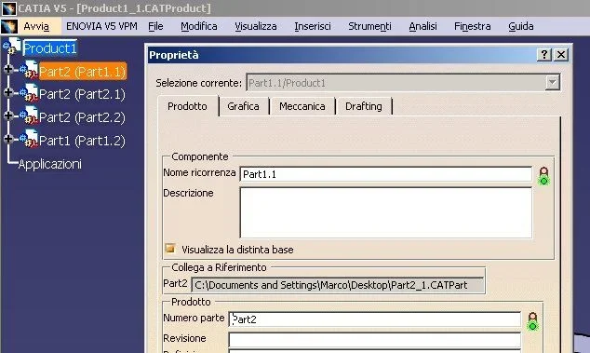Image resolution: width=590 pixels, height=353 pixels.
Task: Close the Proprietà dialog
Action: [561, 55]
